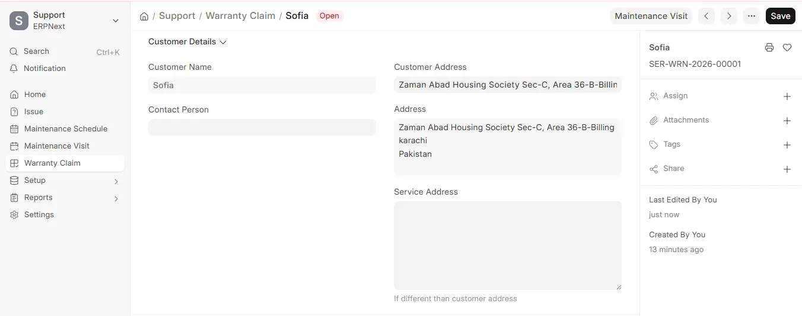This screenshot has height=316, width=802.
Task: Click the Save button
Action: coord(780,16)
